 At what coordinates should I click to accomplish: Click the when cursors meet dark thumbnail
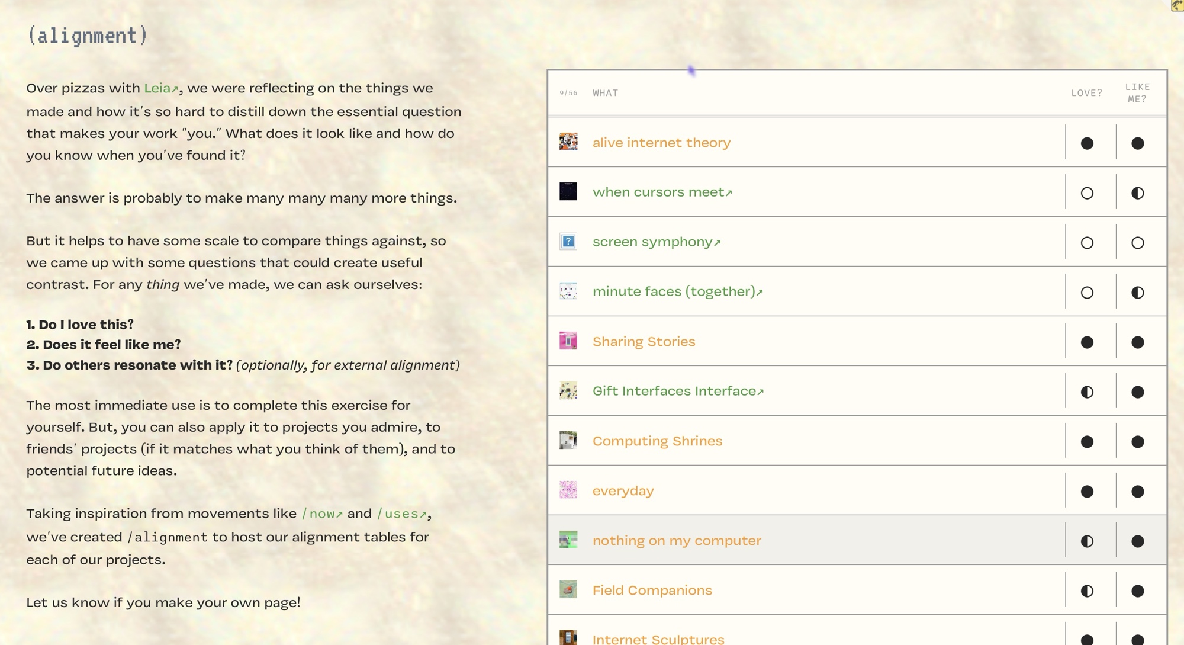568,192
